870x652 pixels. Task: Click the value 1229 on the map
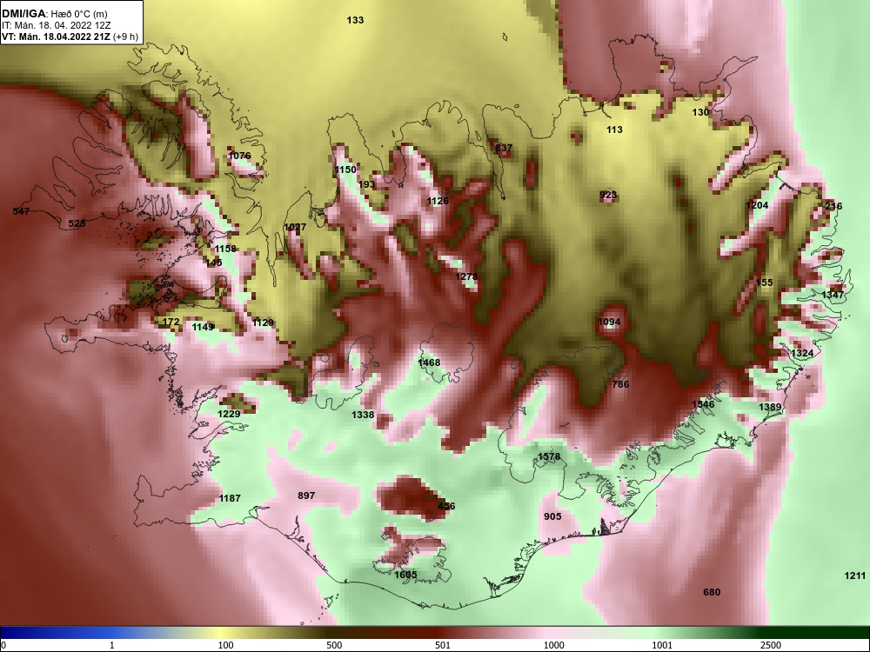point(229,414)
